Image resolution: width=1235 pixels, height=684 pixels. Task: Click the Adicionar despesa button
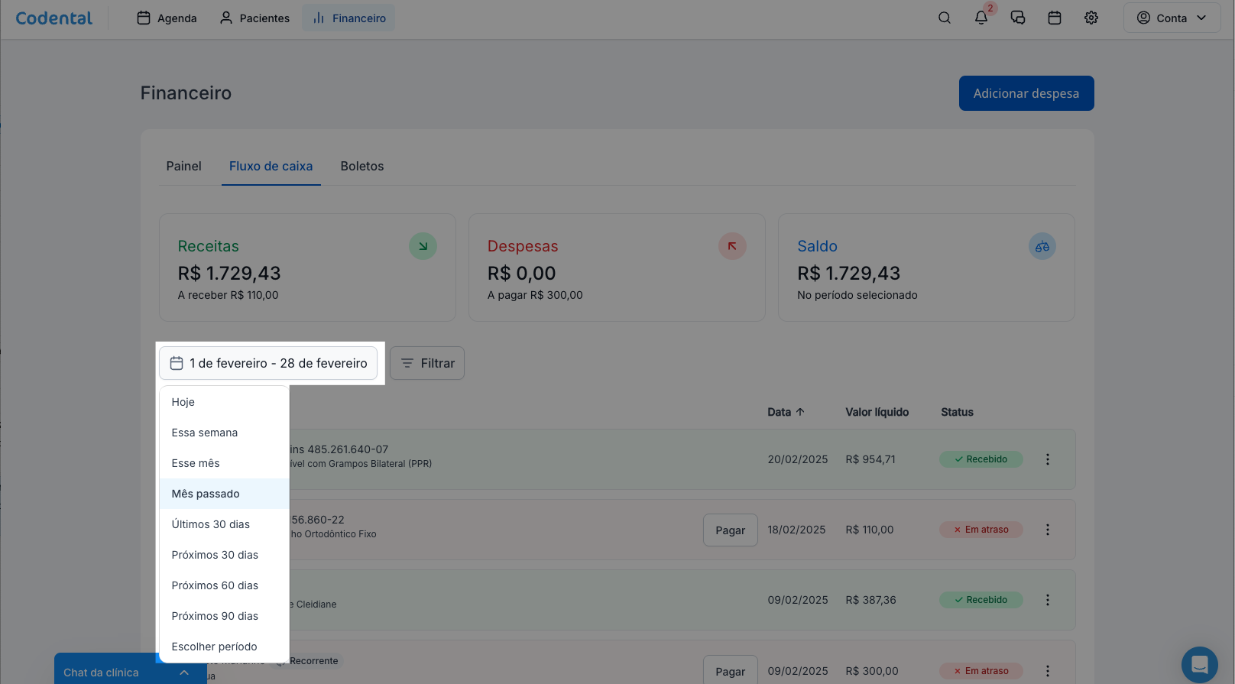point(1026,93)
